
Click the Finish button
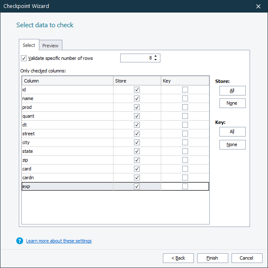pyautogui.click(x=212, y=258)
